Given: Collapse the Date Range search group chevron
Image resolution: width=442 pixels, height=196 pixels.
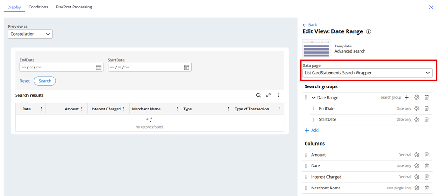Looking at the screenshot, I should pyautogui.click(x=314, y=98).
